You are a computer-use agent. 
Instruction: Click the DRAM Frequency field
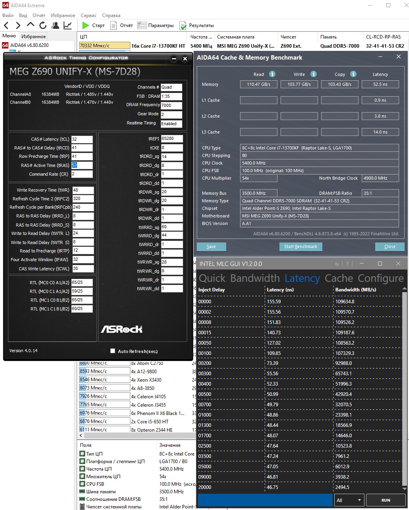pos(171,105)
